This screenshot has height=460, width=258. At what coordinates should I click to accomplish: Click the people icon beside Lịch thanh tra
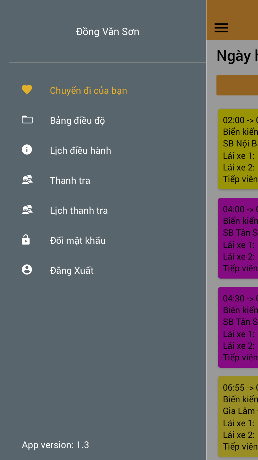(x=27, y=210)
